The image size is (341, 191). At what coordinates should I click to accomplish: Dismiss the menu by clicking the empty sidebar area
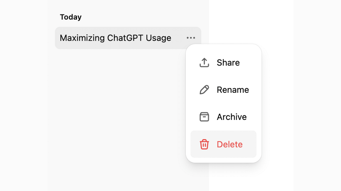114,113
